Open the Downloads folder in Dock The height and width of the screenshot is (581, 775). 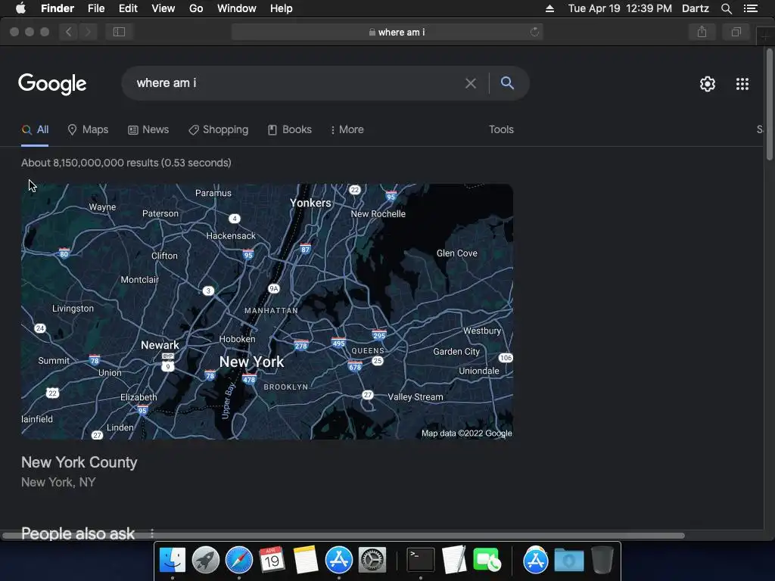[x=569, y=561]
